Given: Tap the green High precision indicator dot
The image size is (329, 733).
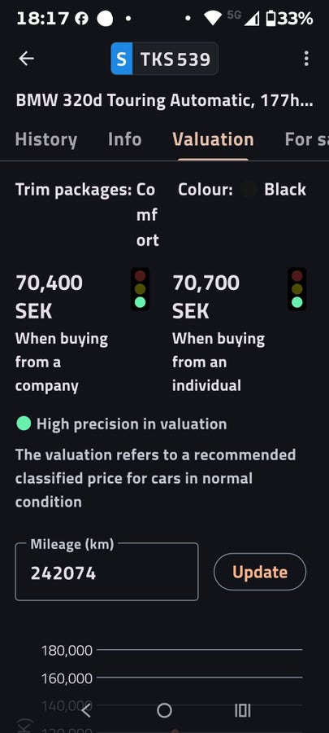Looking at the screenshot, I should 24,424.
